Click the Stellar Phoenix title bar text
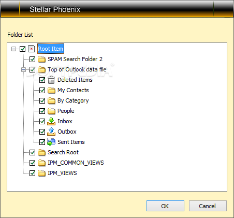234x218 pixels. point(55,9)
